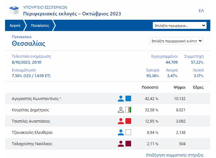Click white party square for Τζανακούλη Ελευθερία
The width and height of the screenshot is (216, 158).
tap(128, 133)
